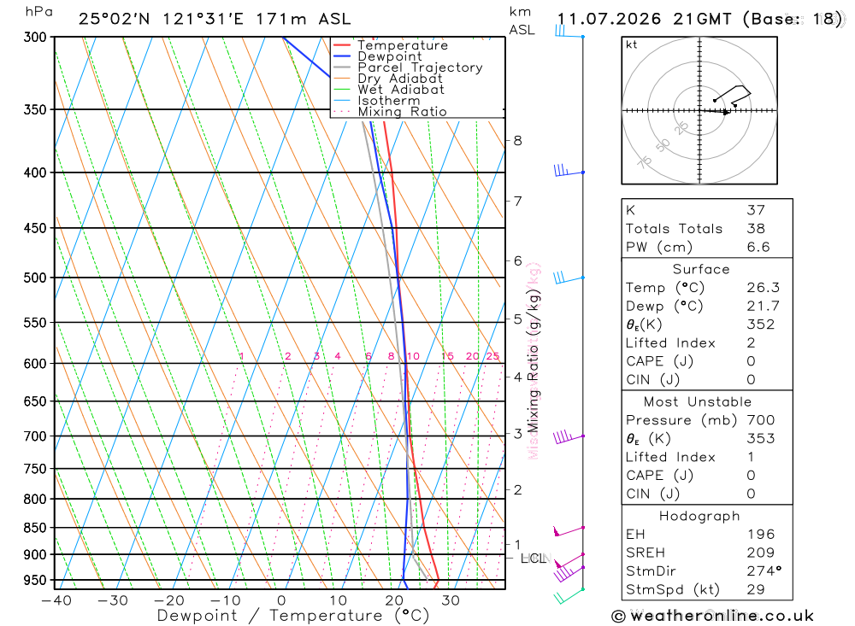Screen dimensions: 855x626
Task: Click the StmDir value '274°'
Action: 764,571
